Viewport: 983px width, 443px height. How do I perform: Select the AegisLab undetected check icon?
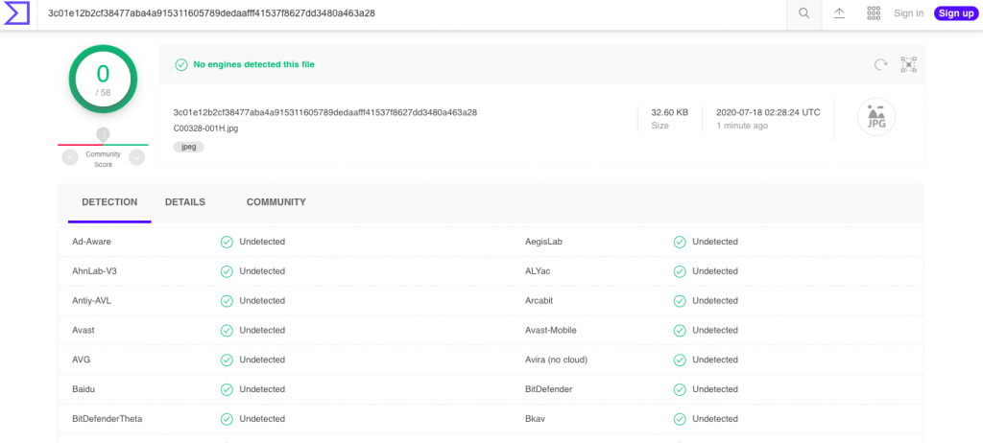click(680, 242)
